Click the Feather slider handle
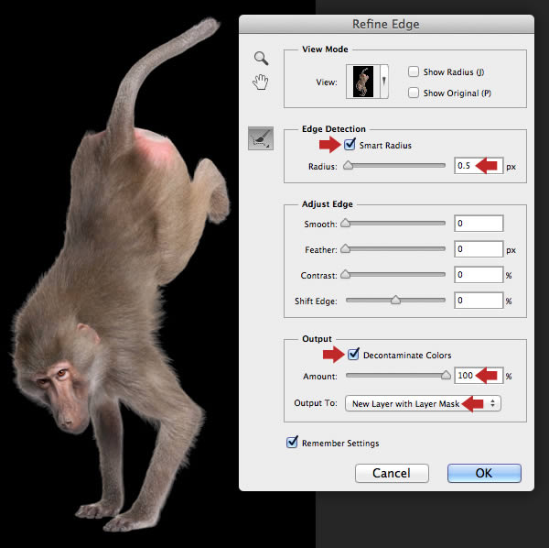 click(x=345, y=248)
